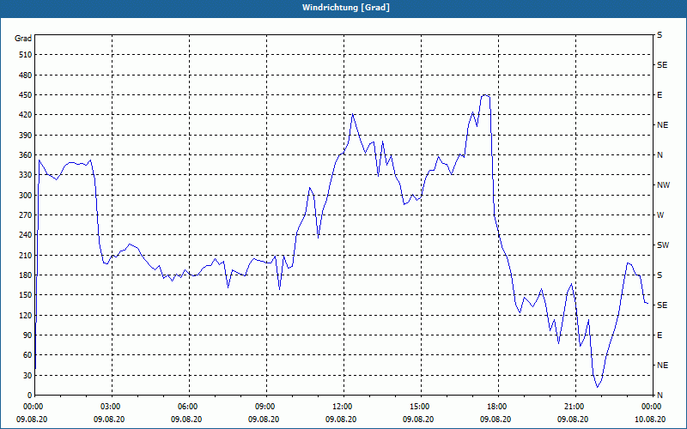Click the NW compass label
The image size is (687, 429).
663,185
